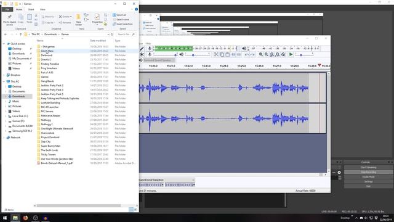Click Invert selection in Explorer ribbon

(x=123, y=24)
